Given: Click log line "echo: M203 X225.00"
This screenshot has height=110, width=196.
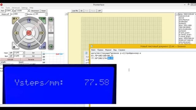Looking at the screenshot, I should [187, 14].
